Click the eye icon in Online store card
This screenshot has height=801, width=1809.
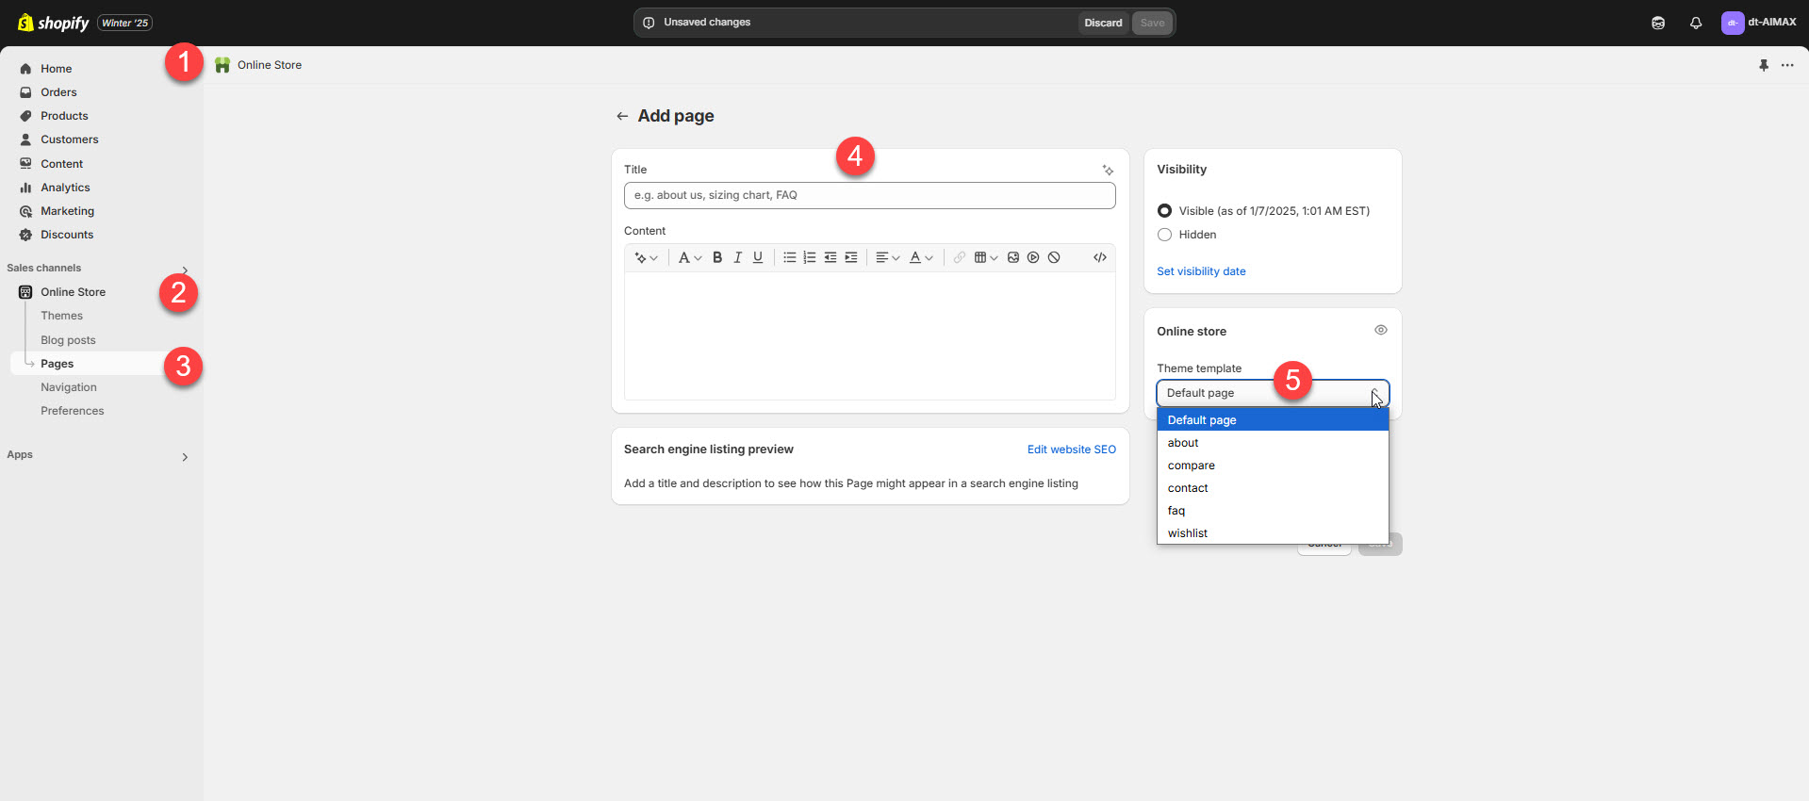pyautogui.click(x=1380, y=330)
